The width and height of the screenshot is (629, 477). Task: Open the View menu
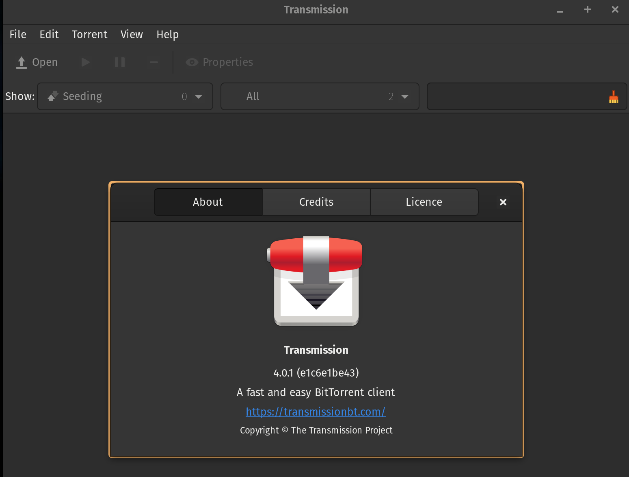(132, 34)
